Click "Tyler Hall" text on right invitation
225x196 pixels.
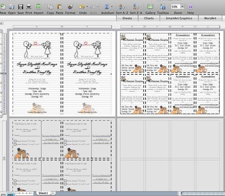(87, 91)
